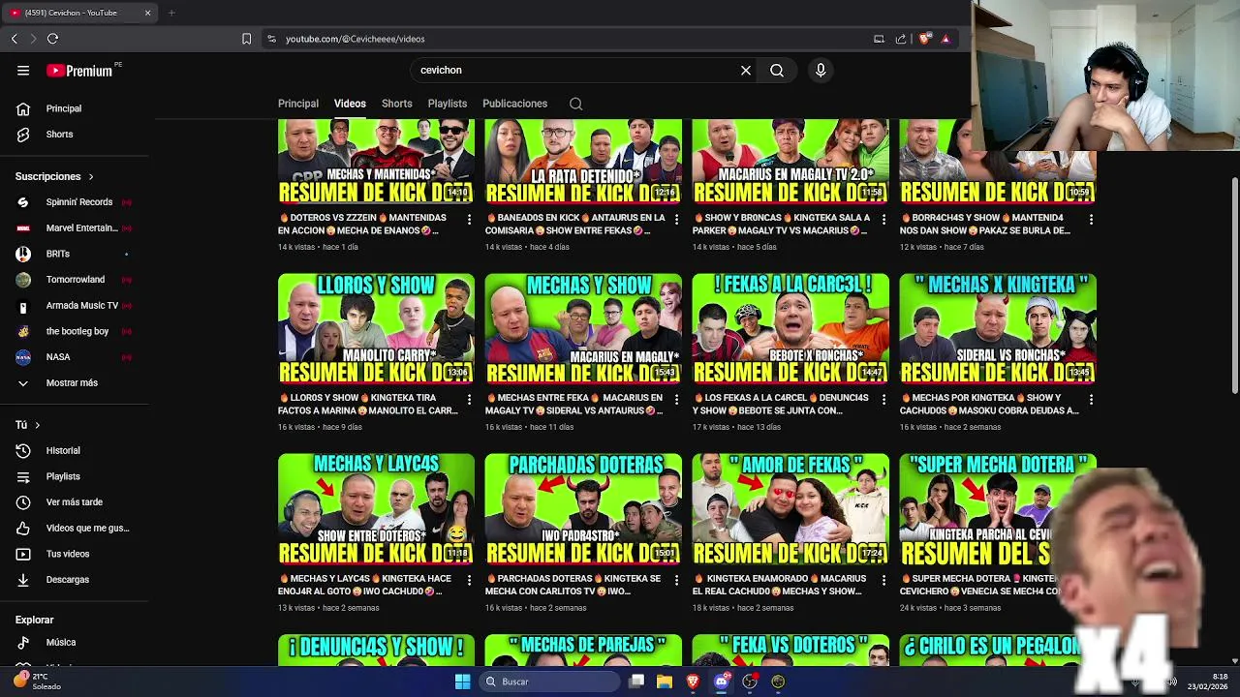This screenshot has height=697, width=1240.
Task: Switch to channel Playlists tab
Action: 448,104
